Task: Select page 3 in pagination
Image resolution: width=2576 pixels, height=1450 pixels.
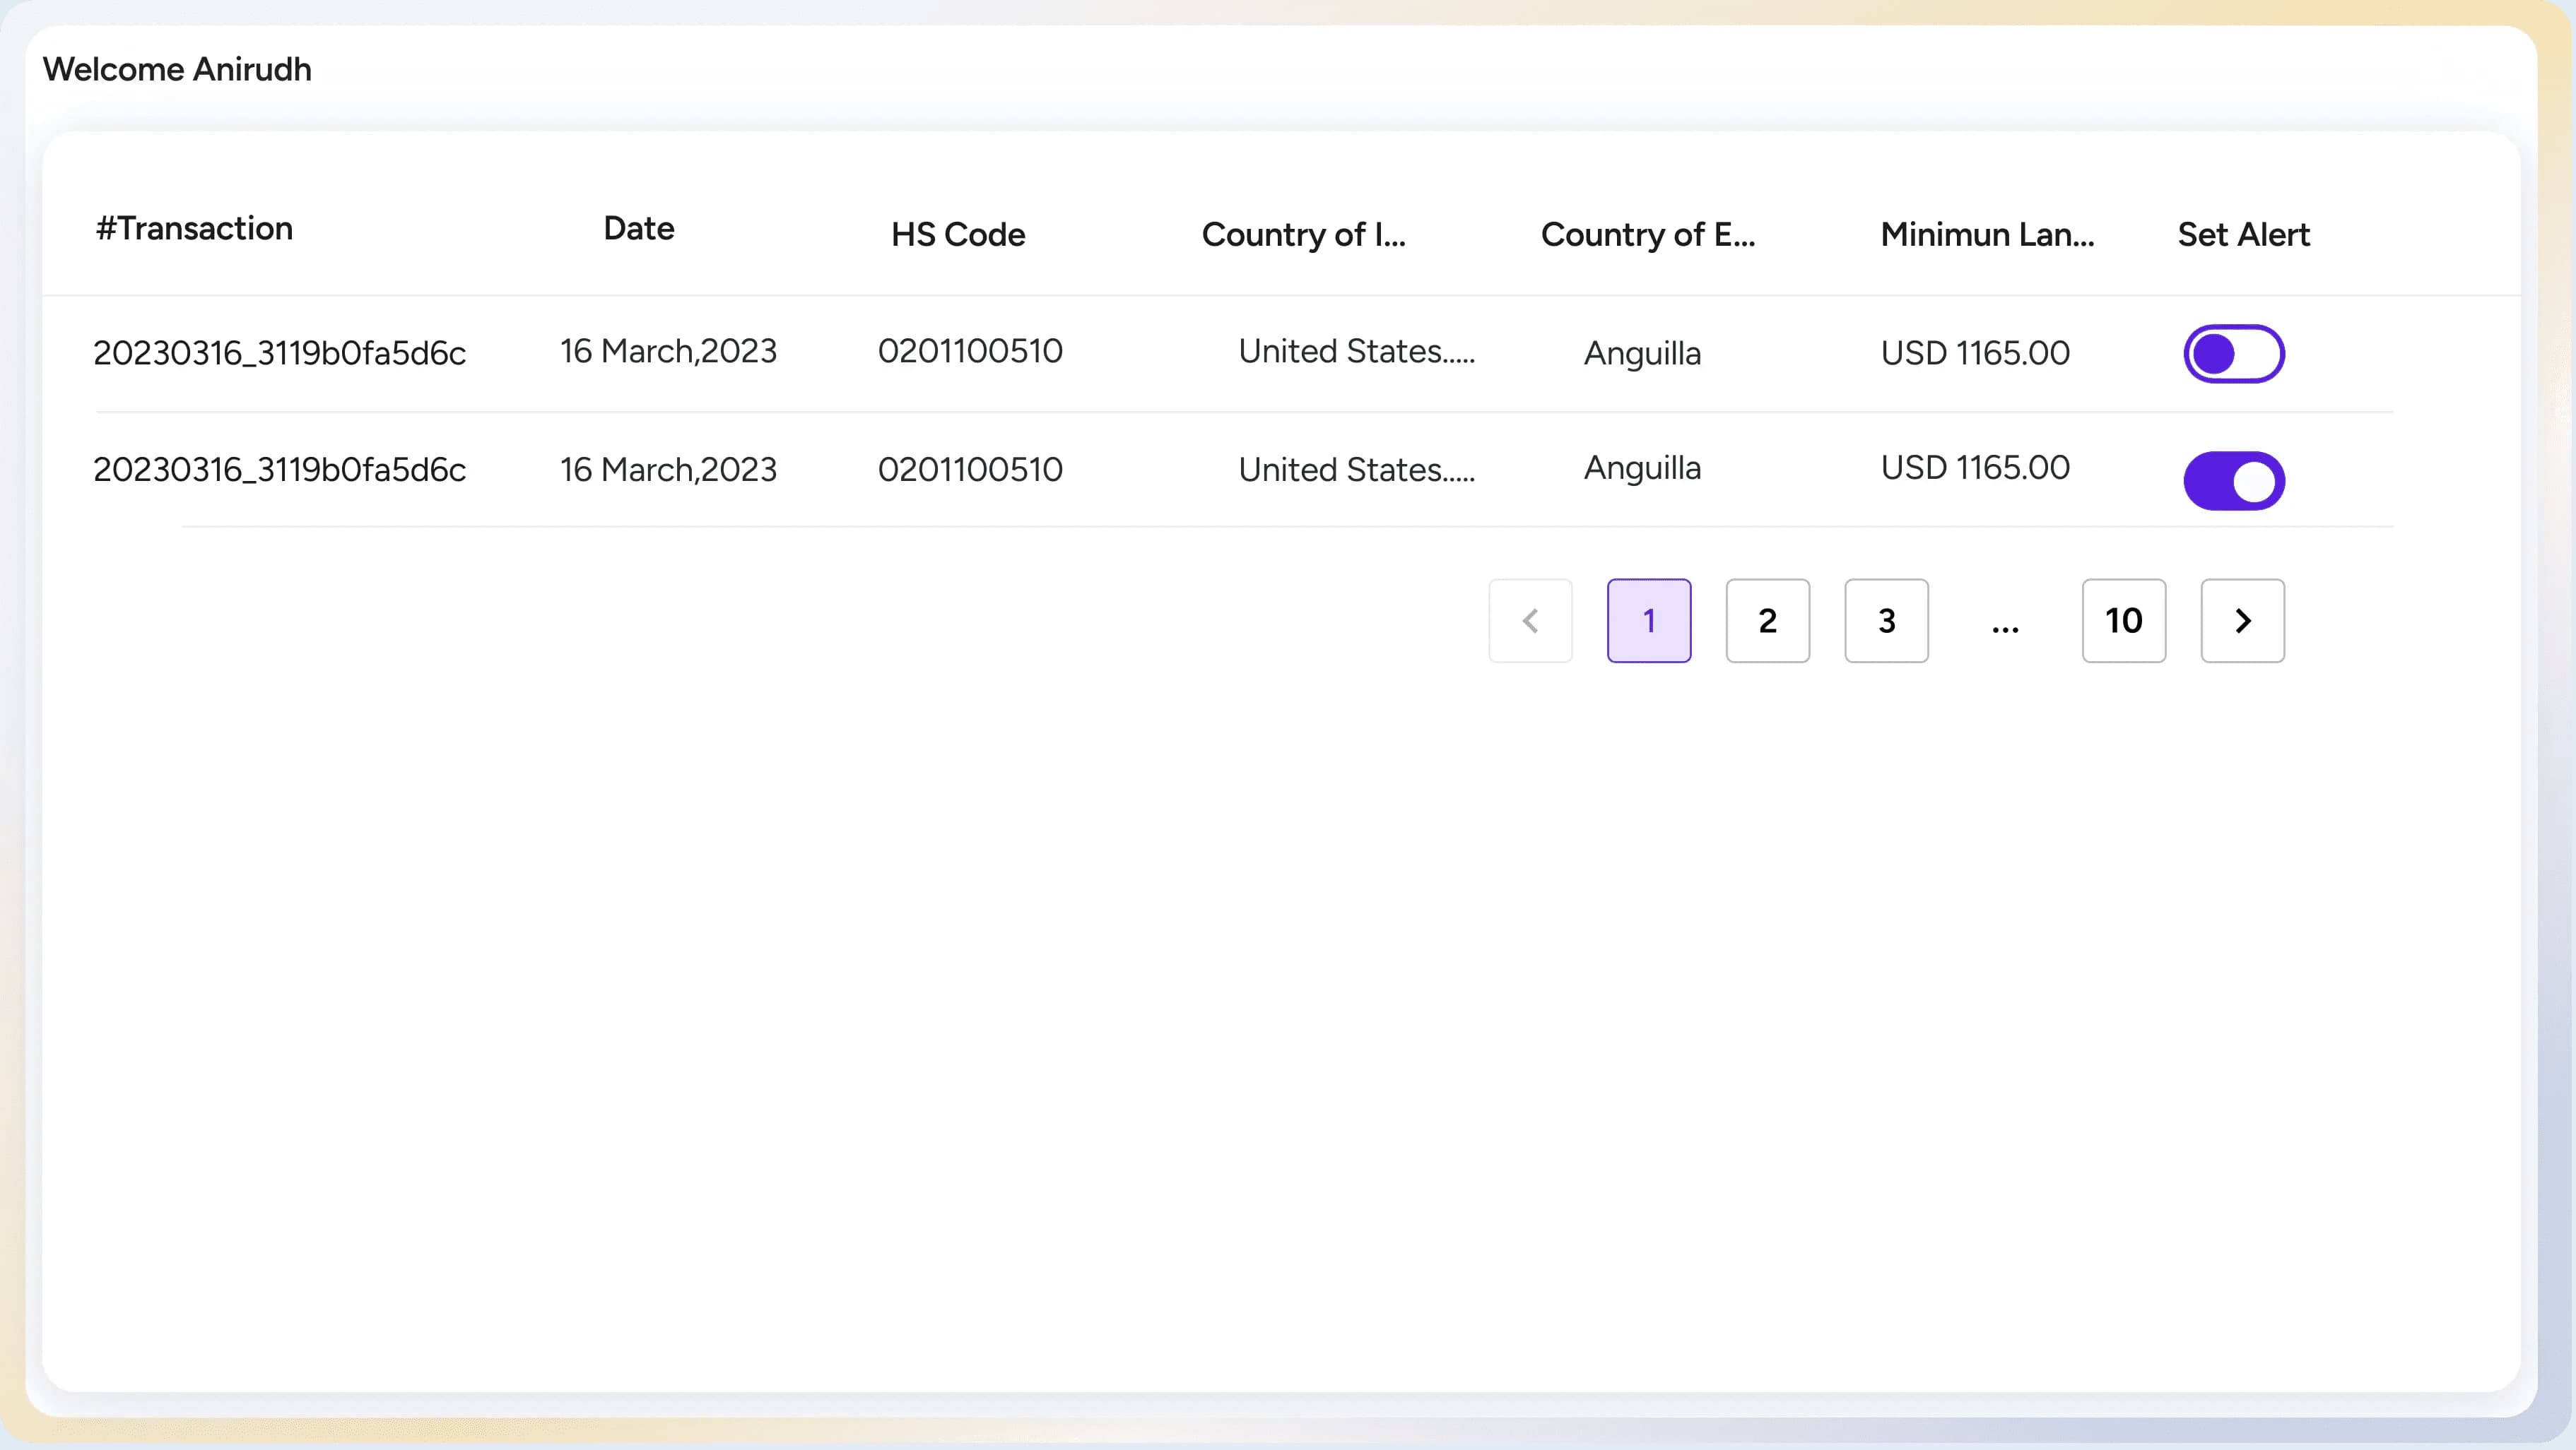Action: 1886,621
